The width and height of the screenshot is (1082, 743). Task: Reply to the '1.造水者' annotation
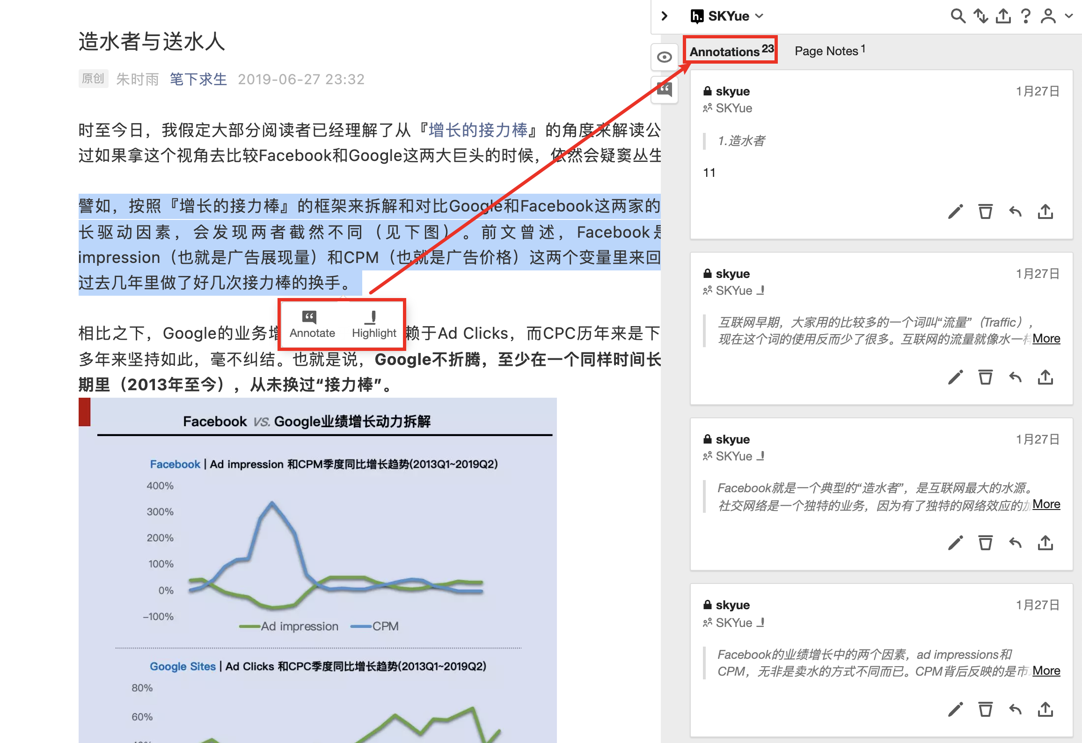pos(1015,212)
